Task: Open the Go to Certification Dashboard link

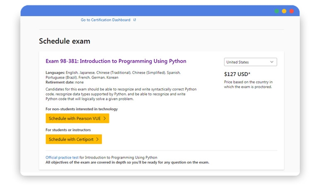Action: pos(105,20)
